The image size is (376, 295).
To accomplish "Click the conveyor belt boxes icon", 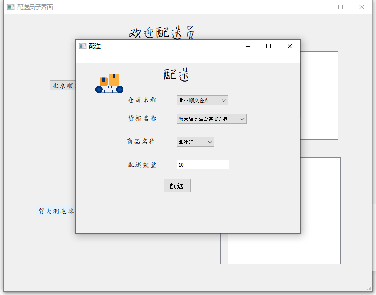I will click(x=109, y=84).
